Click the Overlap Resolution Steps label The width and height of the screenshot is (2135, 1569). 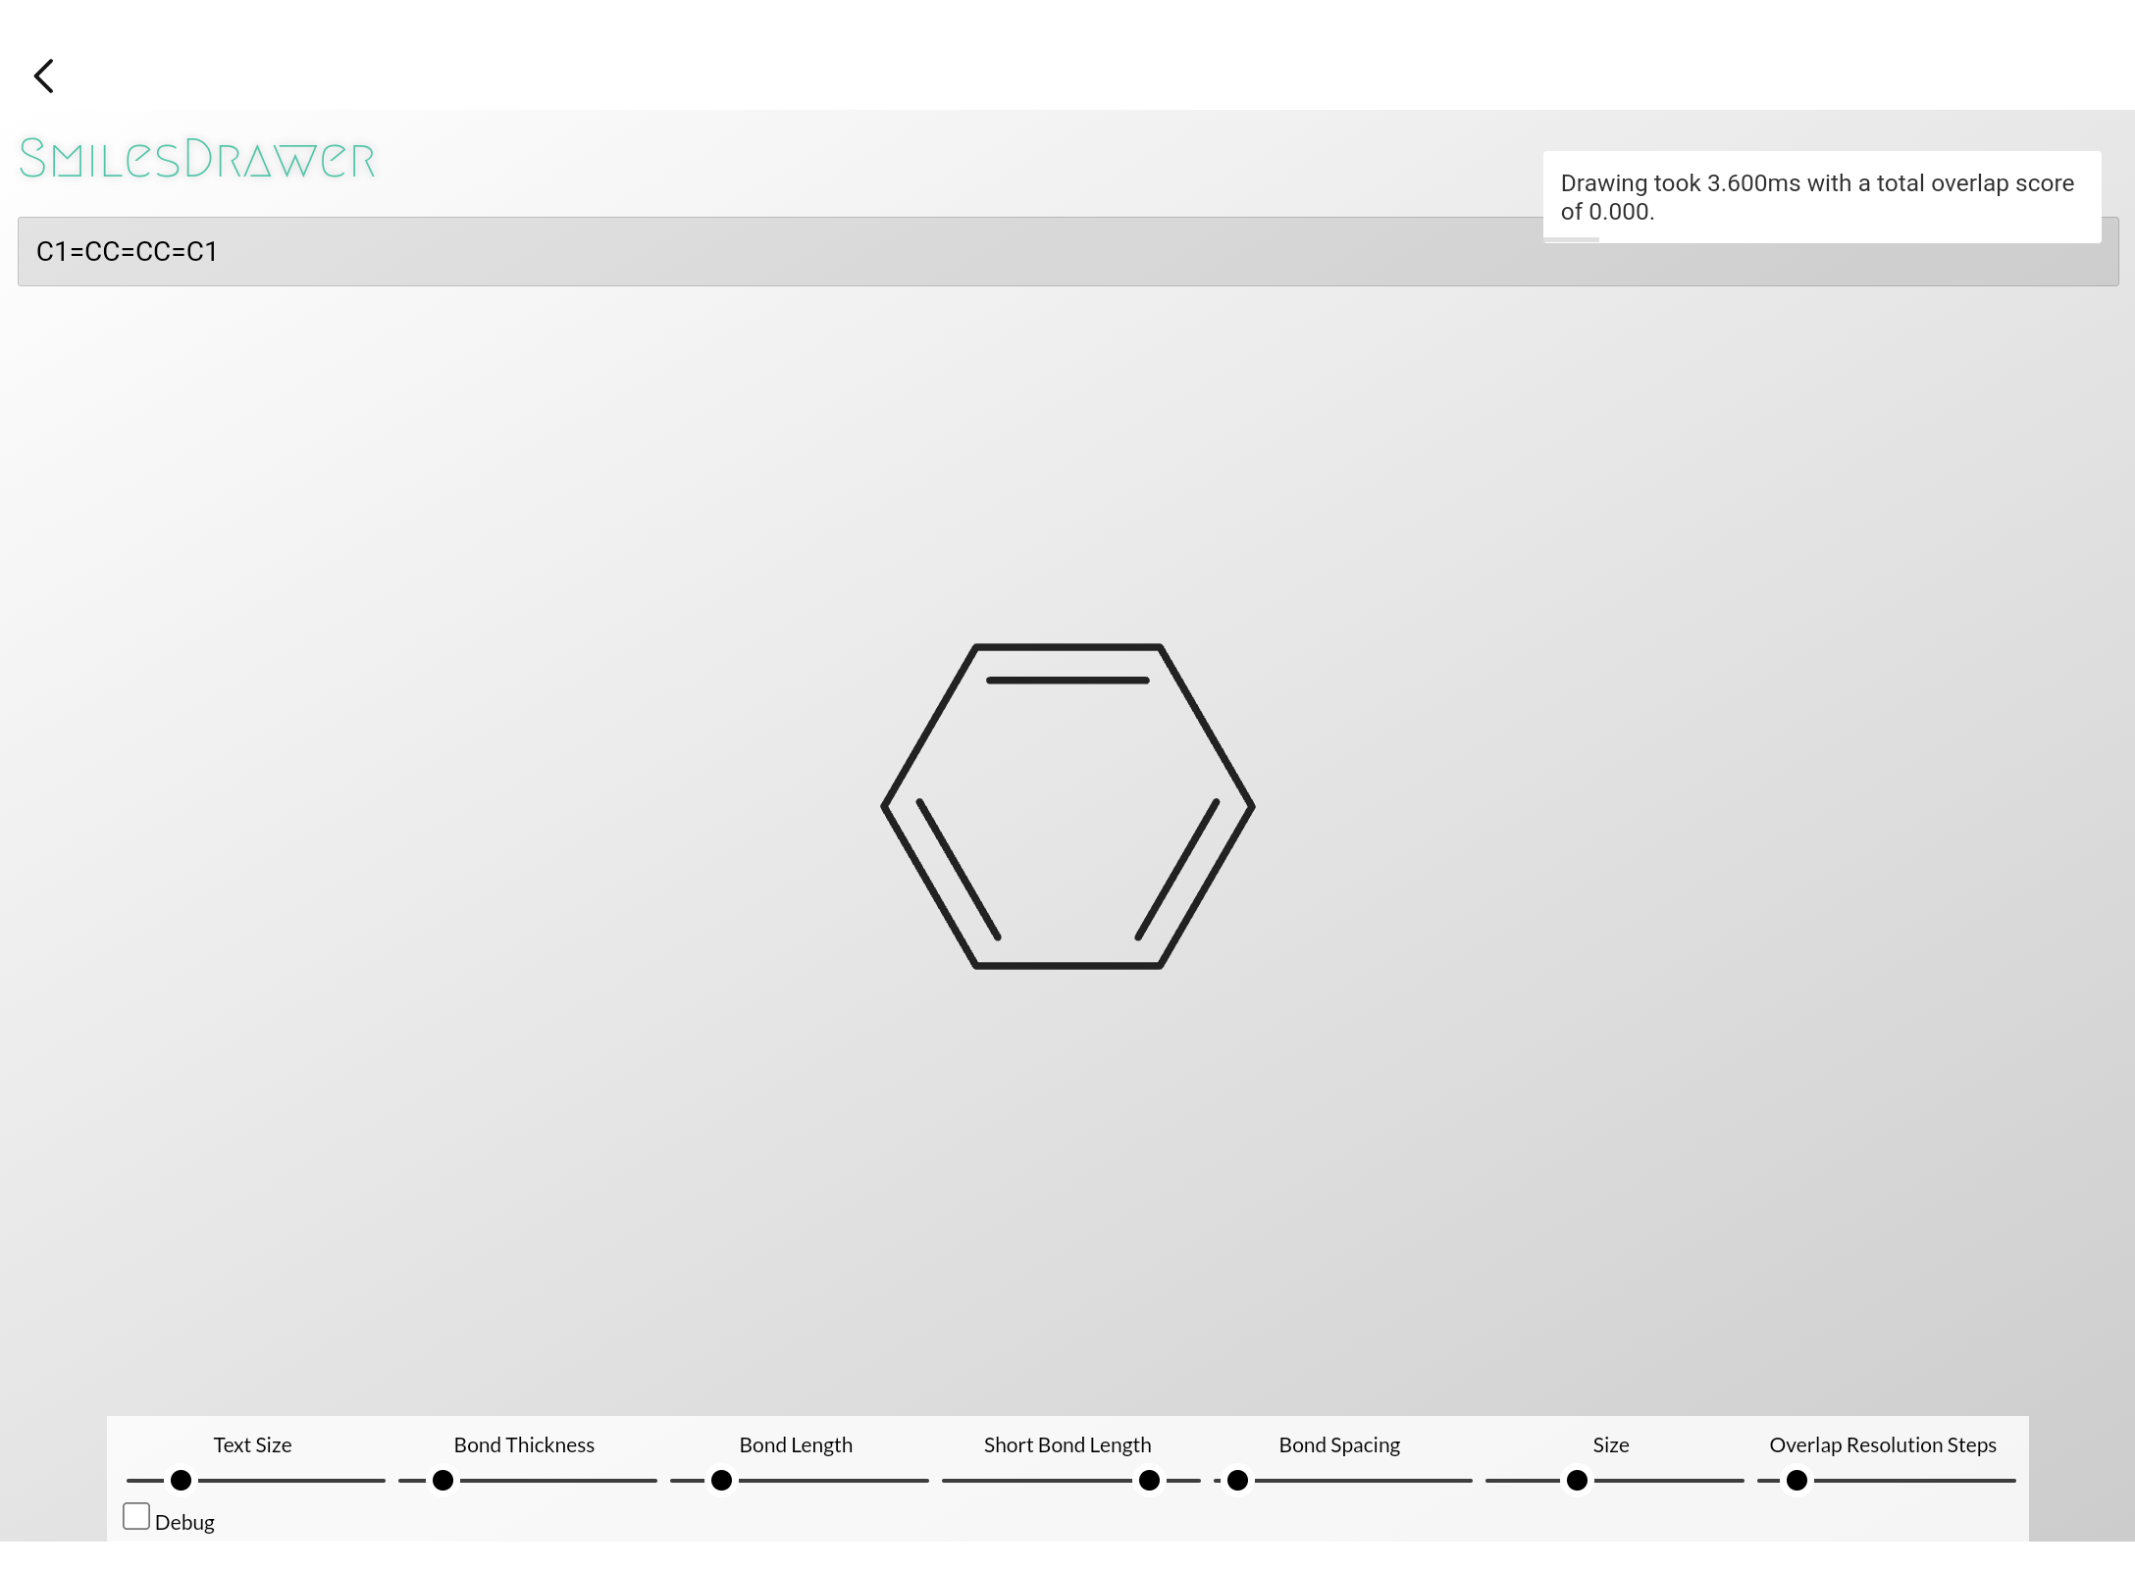(1883, 1444)
